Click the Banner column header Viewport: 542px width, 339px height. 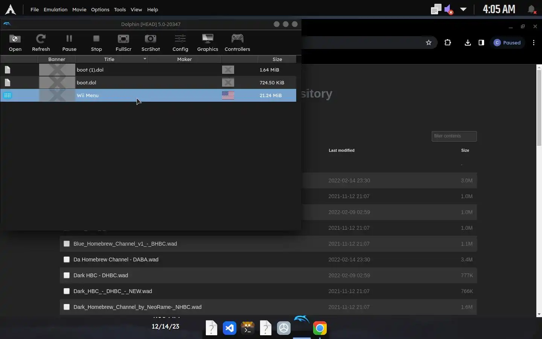click(x=56, y=59)
